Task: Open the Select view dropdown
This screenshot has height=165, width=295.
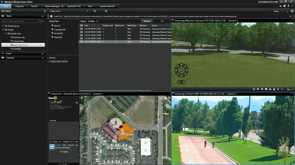Action: pyautogui.click(x=68, y=11)
